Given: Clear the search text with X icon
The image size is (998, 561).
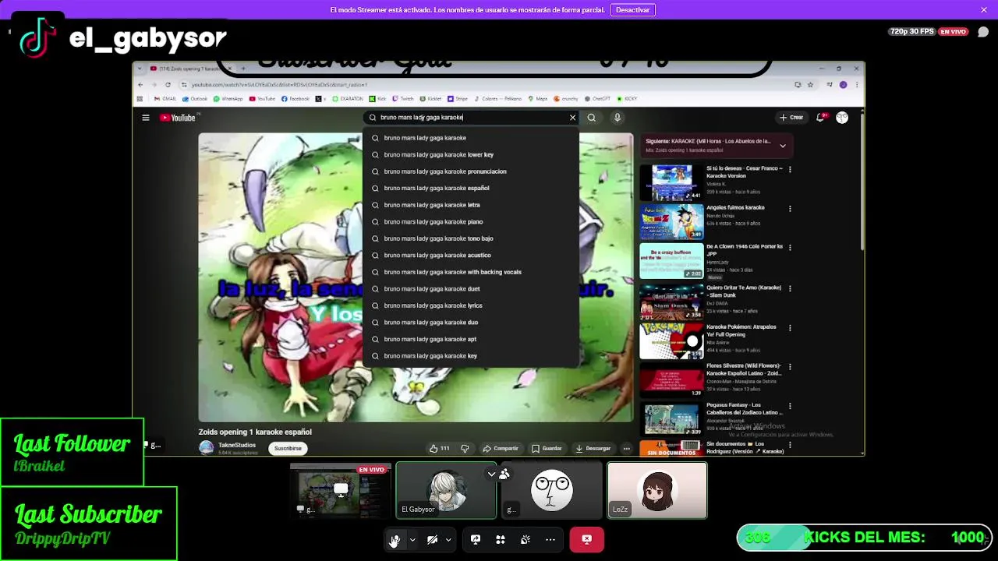Looking at the screenshot, I should click(x=572, y=118).
